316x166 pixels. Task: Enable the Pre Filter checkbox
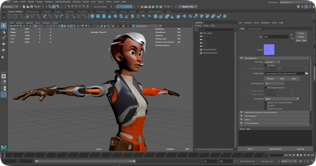[x=265, y=65]
